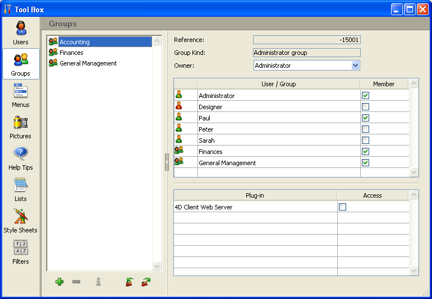432x299 pixels.
Task: Open the Users page in the sidebar
Action: point(21,32)
